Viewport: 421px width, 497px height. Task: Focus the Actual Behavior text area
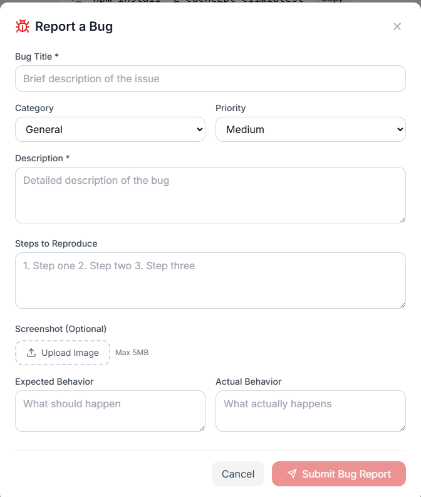[311, 410]
